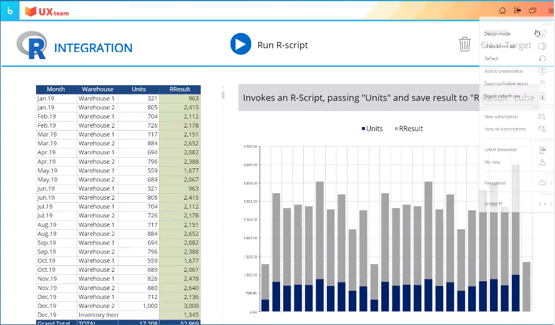Image resolution: width=555 pixels, height=325 pixels.
Task: Click the Month column header
Action: tap(56, 89)
